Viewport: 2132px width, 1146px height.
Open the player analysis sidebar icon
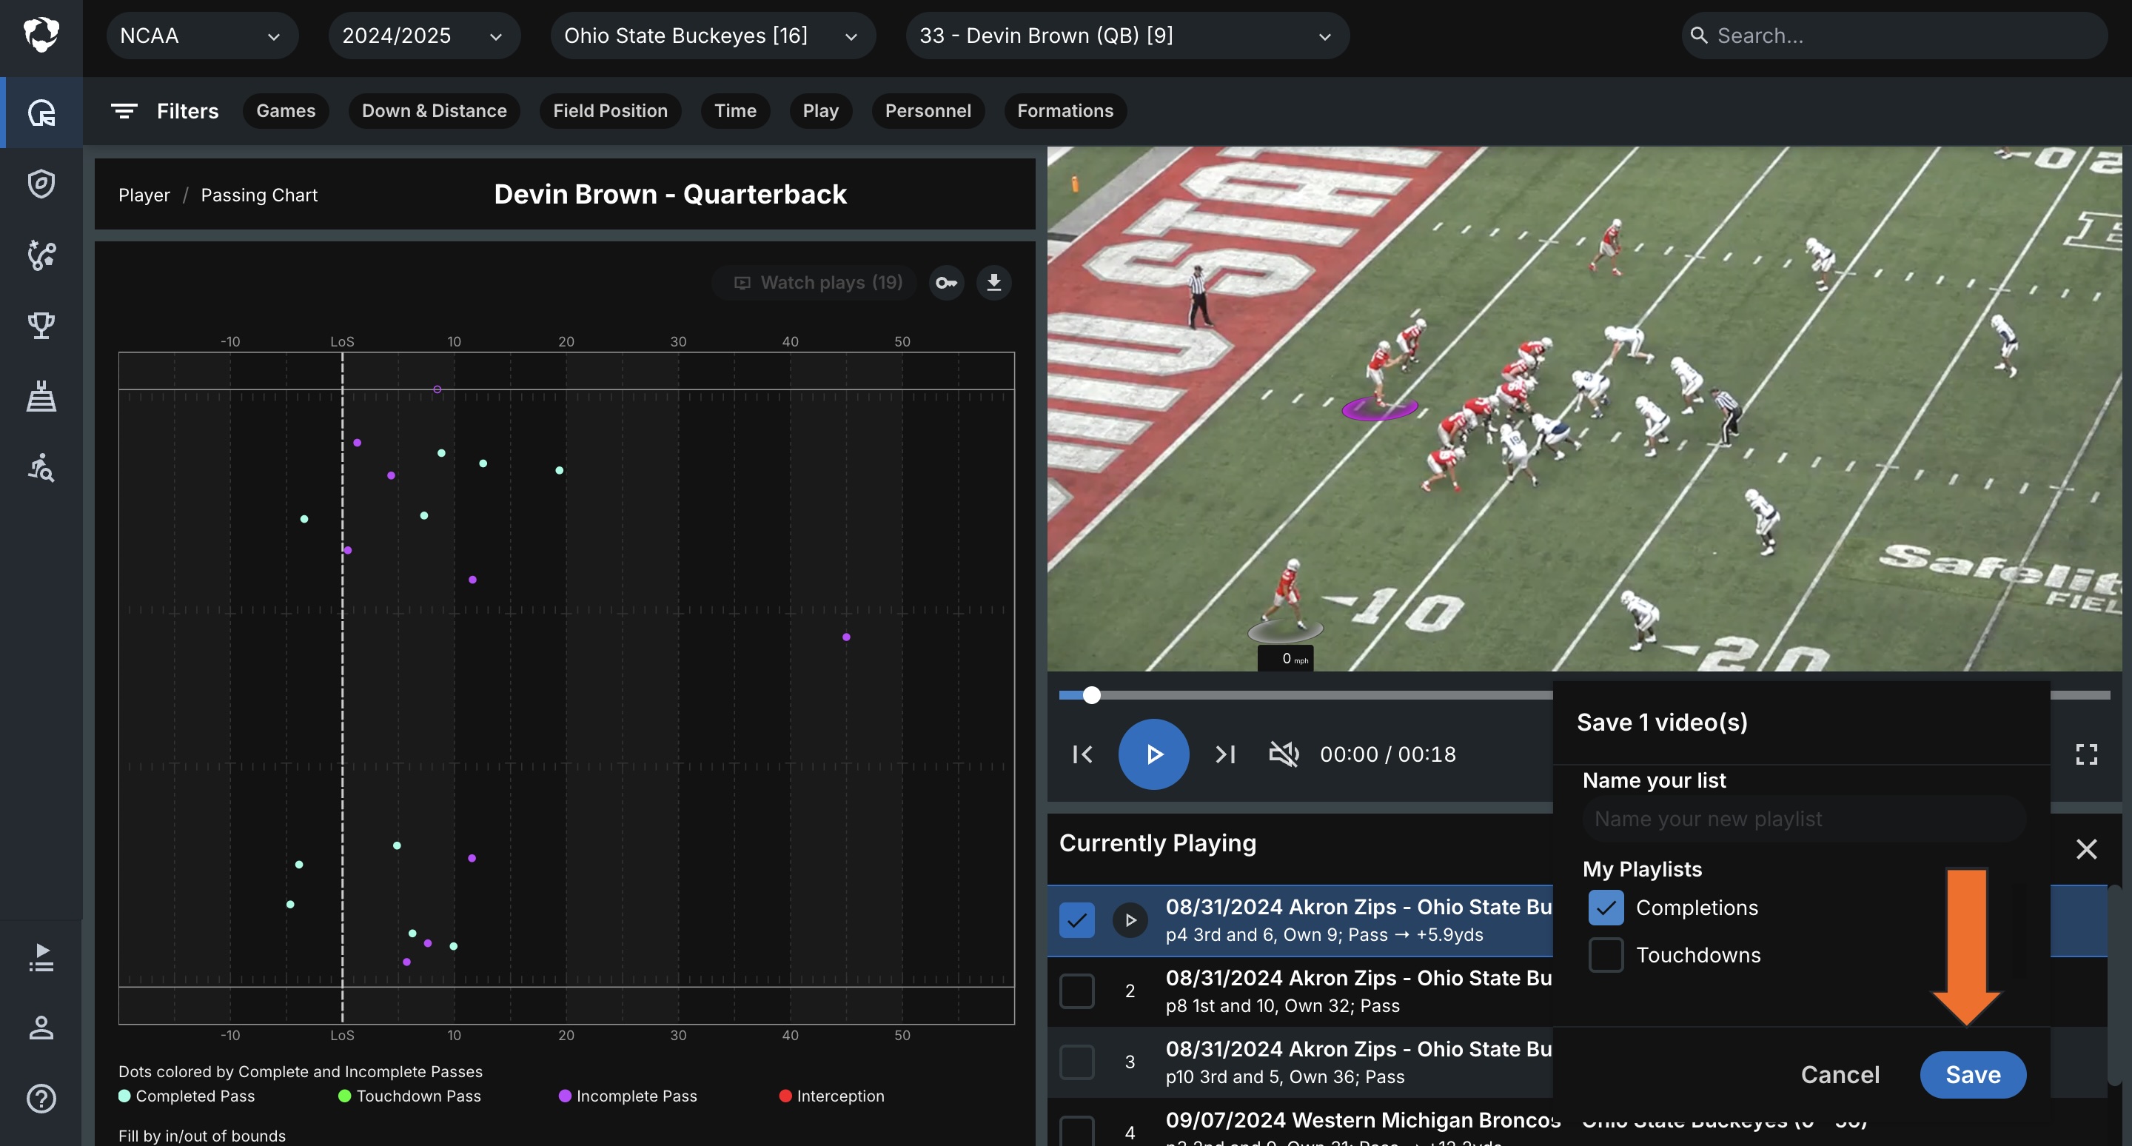[41, 113]
